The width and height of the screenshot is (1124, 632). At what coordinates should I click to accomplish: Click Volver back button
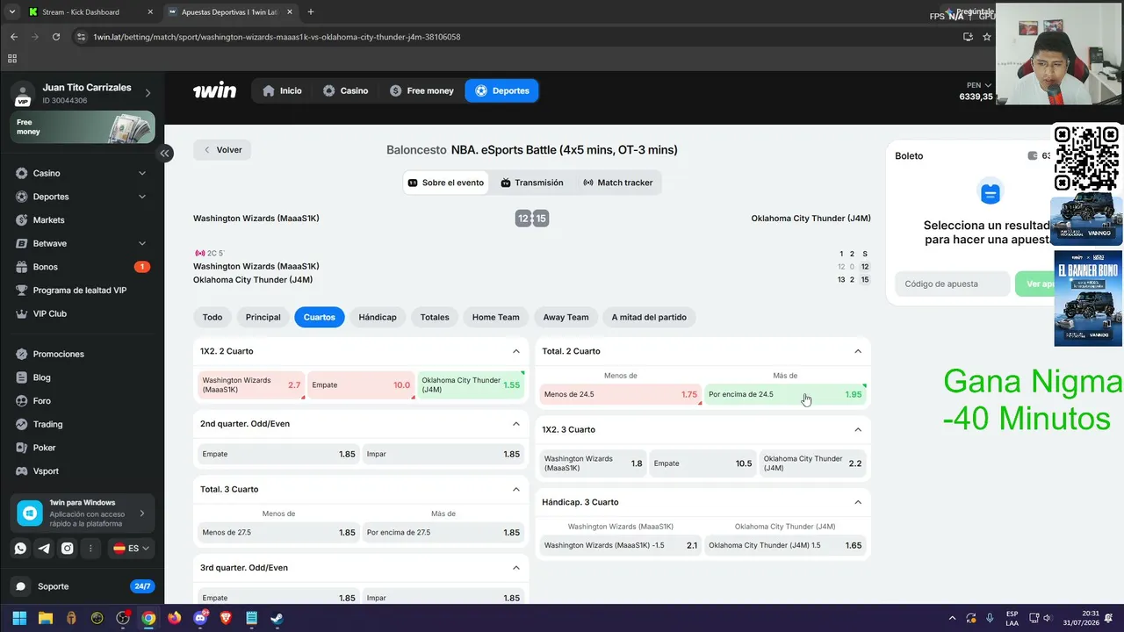coord(222,150)
